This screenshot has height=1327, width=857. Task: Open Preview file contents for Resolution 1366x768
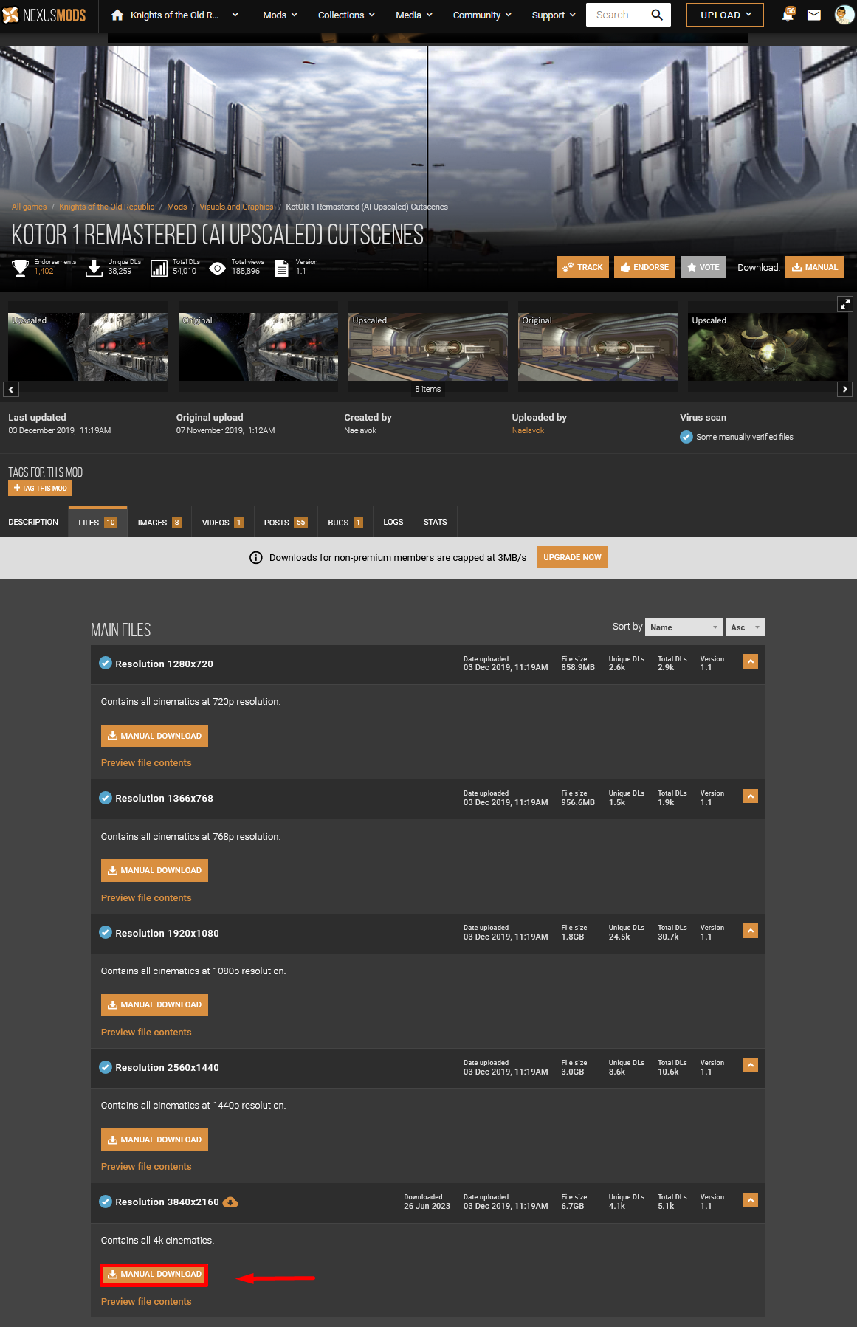146,897
